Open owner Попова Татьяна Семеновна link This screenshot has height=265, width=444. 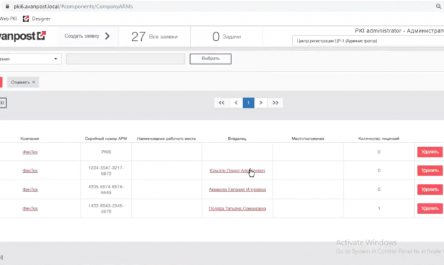(x=237, y=209)
